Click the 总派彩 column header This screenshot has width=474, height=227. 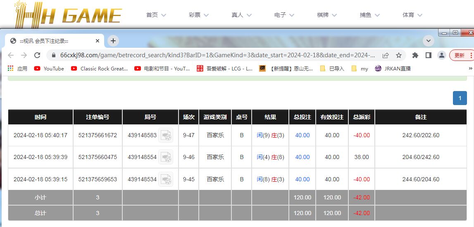[362, 117]
